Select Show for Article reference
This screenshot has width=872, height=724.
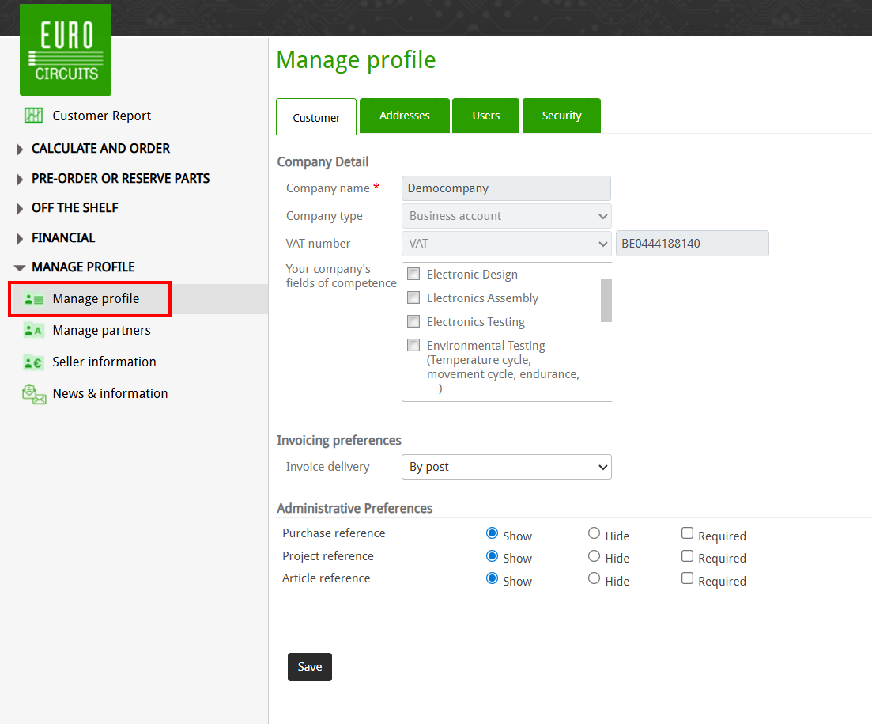[492, 579]
